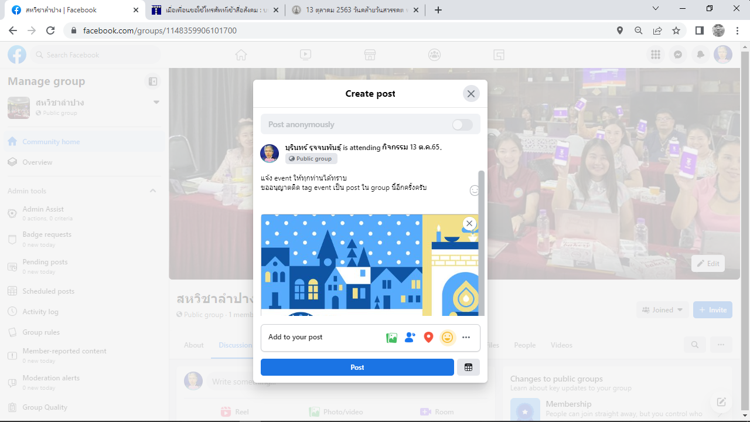The width and height of the screenshot is (750, 422).
Task: Open Messenger icon
Action: point(678,55)
